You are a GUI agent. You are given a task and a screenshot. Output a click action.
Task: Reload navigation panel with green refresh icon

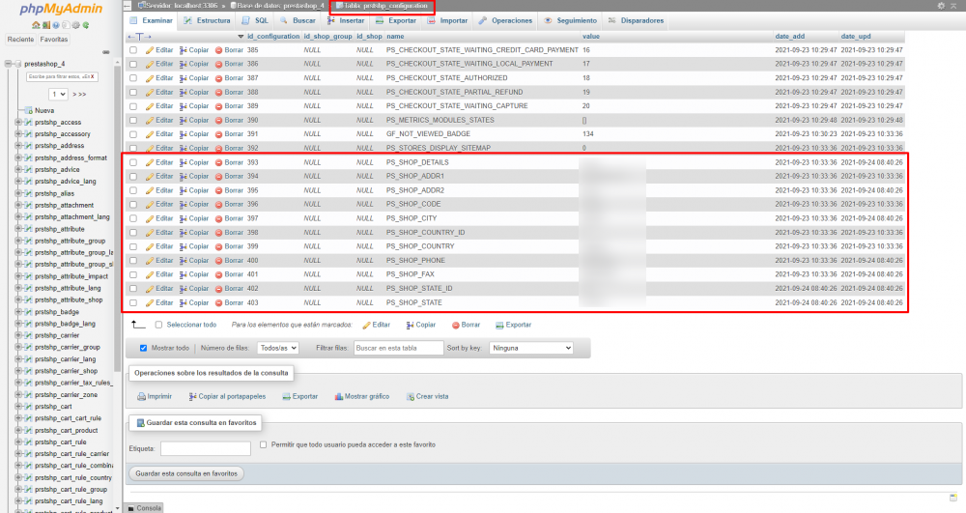86,25
